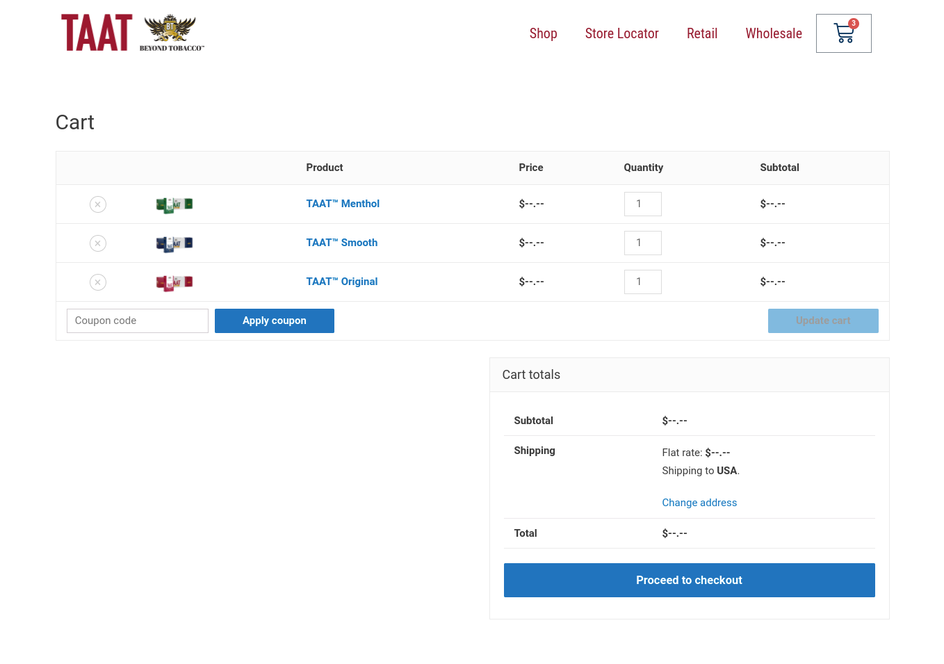Open the Store Locator page
Screen dimensions: 944x664
(x=621, y=33)
